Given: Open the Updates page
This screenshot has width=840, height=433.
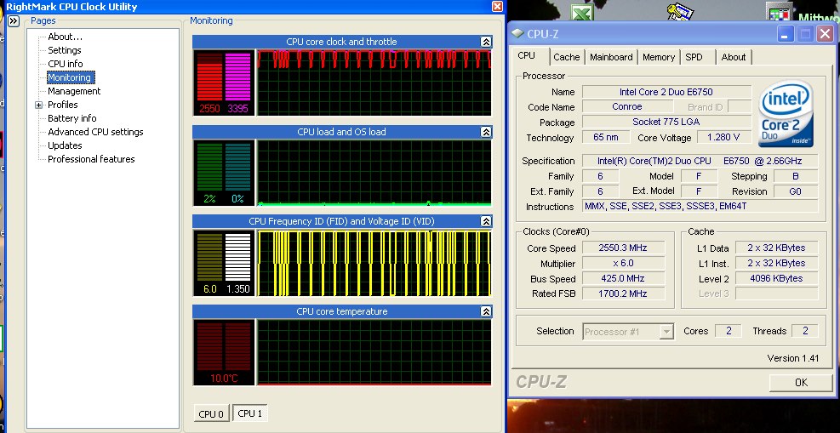Looking at the screenshot, I should tap(65, 145).
